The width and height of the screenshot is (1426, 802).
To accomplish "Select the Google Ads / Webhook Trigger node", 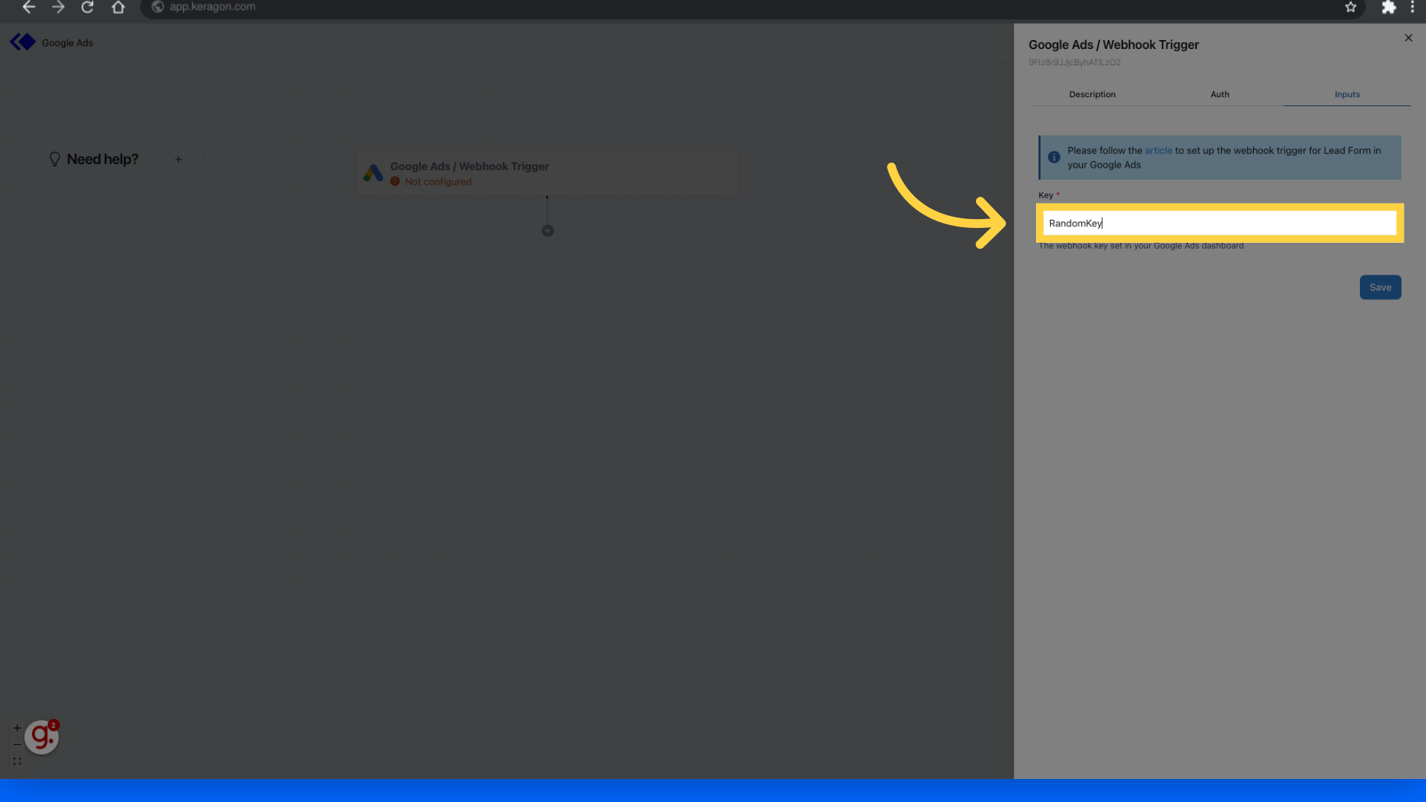I will click(547, 173).
